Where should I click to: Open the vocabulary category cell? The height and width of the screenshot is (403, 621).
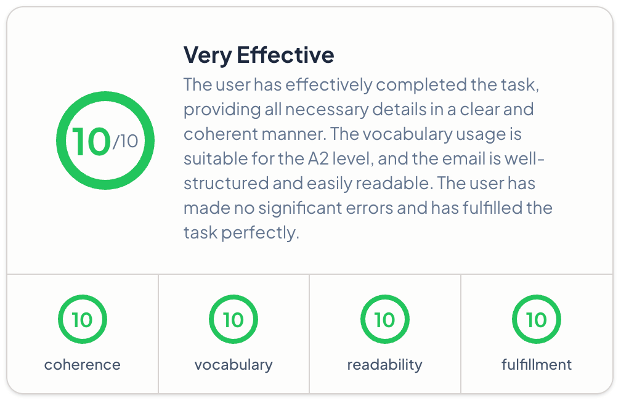(233, 333)
